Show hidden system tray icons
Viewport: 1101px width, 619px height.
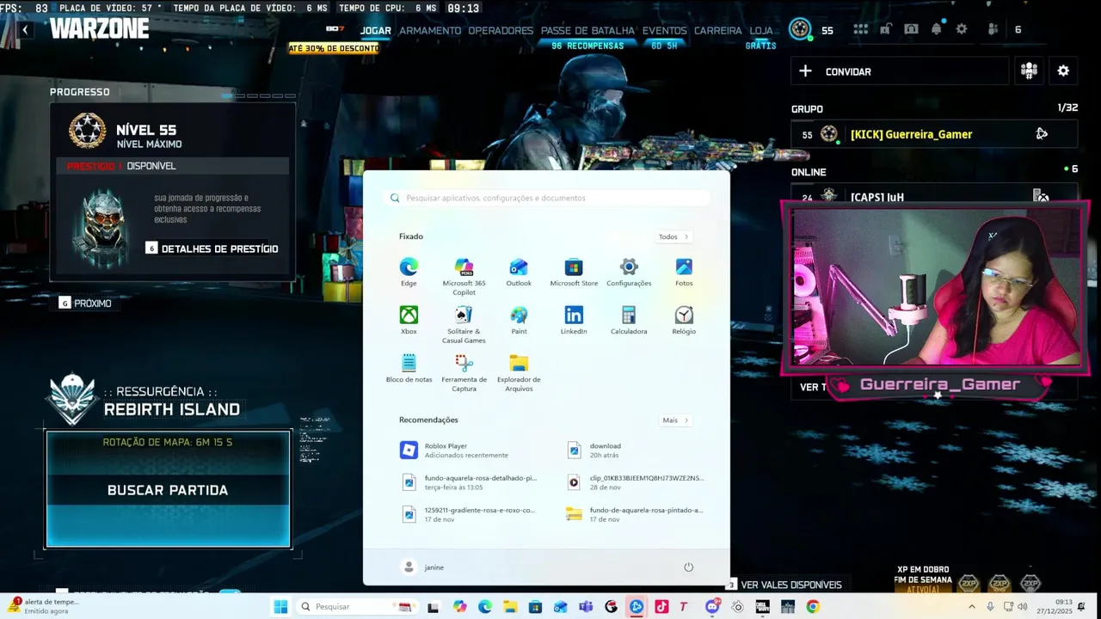click(x=972, y=607)
